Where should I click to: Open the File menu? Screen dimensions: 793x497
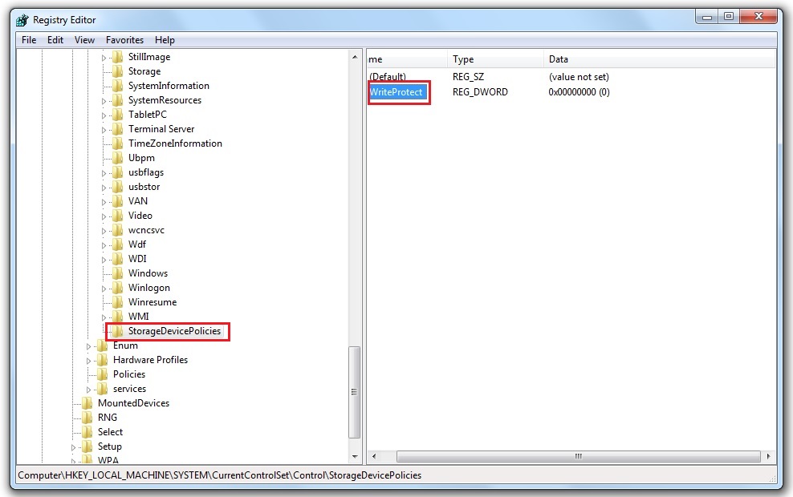[29, 40]
